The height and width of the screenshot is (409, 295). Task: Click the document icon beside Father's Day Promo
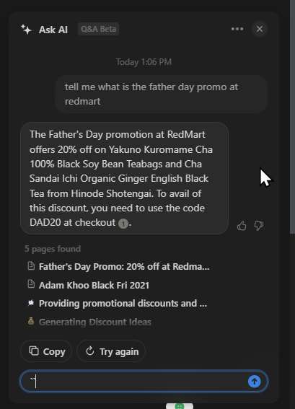(x=31, y=265)
